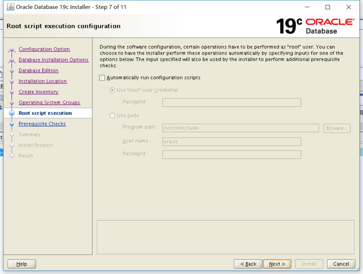Click the Help button
The image size is (363, 274).
point(21,264)
